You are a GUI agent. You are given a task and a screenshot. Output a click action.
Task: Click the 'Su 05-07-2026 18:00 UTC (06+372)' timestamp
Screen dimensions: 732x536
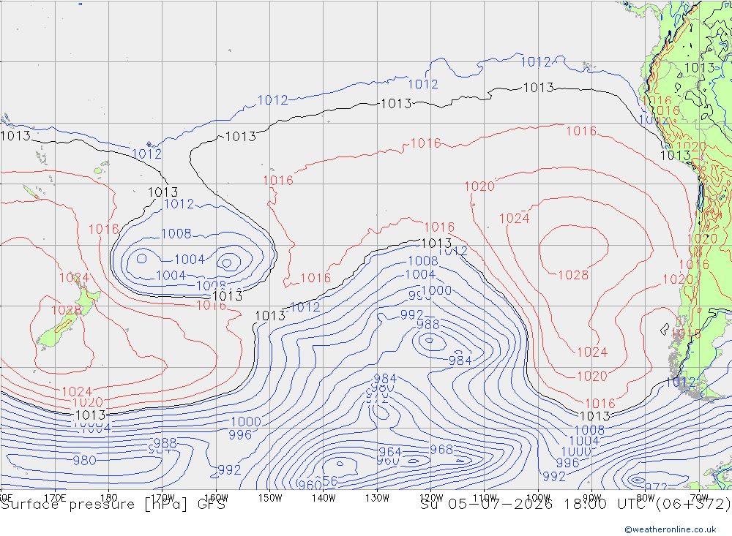click(x=575, y=505)
